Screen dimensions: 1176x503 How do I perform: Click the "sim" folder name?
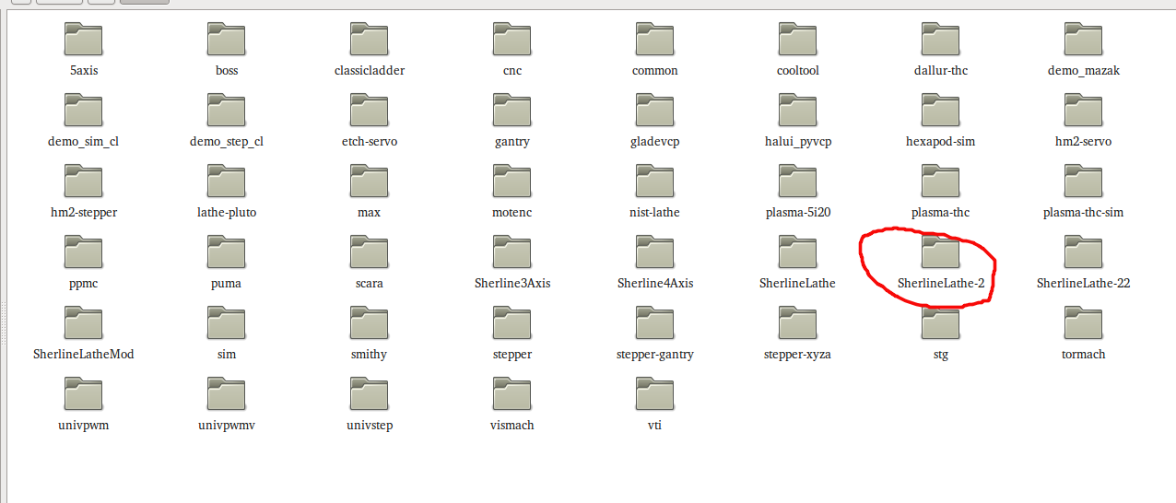tap(226, 354)
